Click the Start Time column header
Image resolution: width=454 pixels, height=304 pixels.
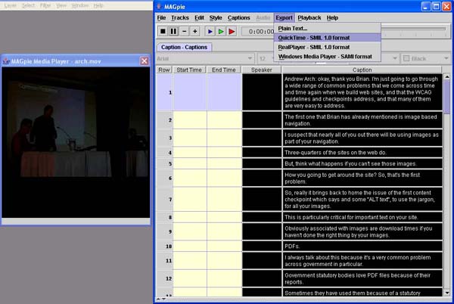[x=189, y=70]
